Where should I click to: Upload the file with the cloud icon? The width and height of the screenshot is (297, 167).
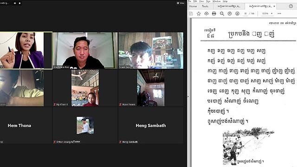pos(206,13)
